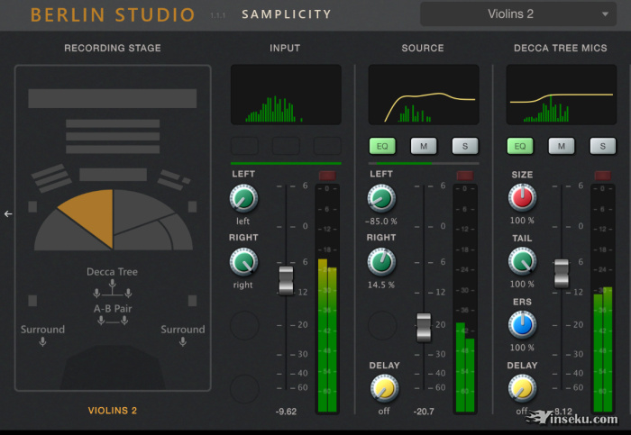This screenshot has height=435, width=631.
Task: Toggle the Decca Tree Mics EQ button
Action: [519, 146]
